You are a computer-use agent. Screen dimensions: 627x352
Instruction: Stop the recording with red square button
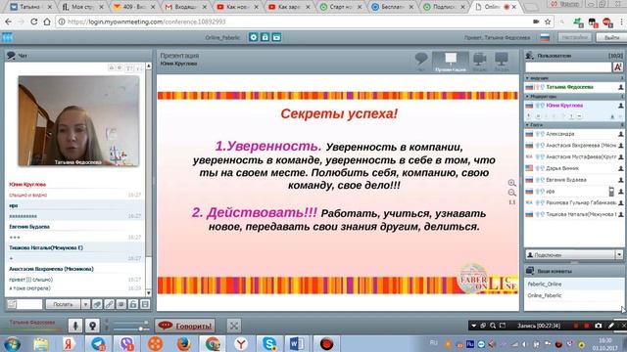[586, 326]
